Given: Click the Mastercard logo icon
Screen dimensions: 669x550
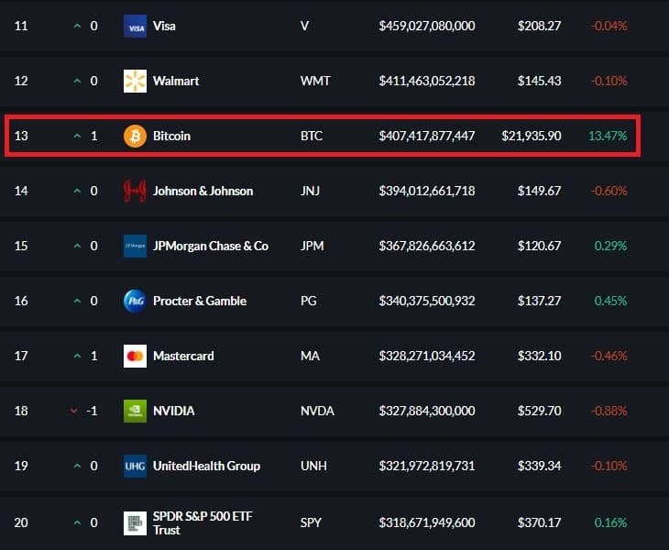Looking at the screenshot, I should [x=135, y=357].
